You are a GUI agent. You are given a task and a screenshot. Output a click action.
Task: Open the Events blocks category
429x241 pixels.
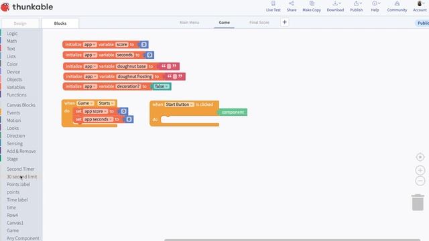pos(13,112)
